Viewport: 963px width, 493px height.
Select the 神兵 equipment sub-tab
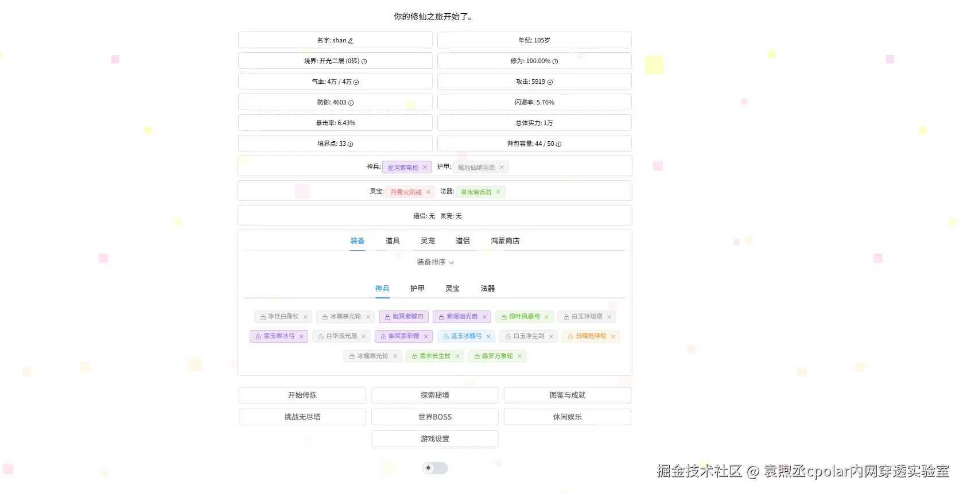click(x=382, y=289)
